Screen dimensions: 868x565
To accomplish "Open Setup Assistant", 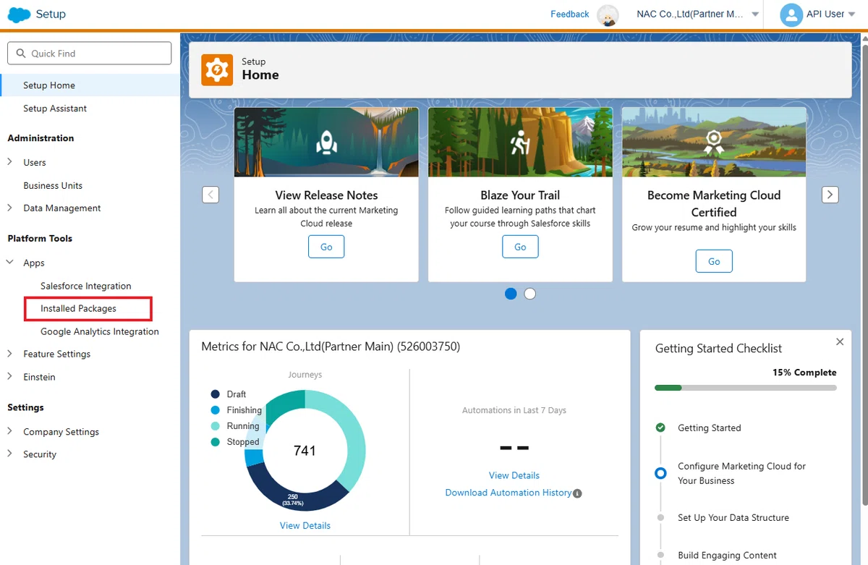I will [55, 109].
